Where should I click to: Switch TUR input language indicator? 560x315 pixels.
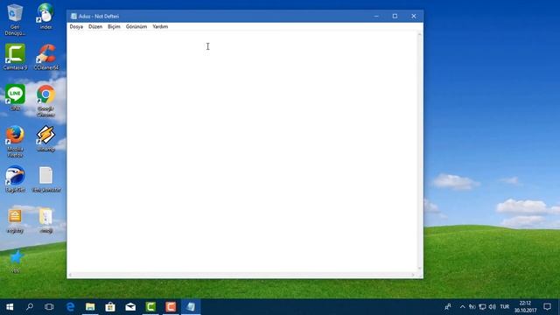(505, 307)
